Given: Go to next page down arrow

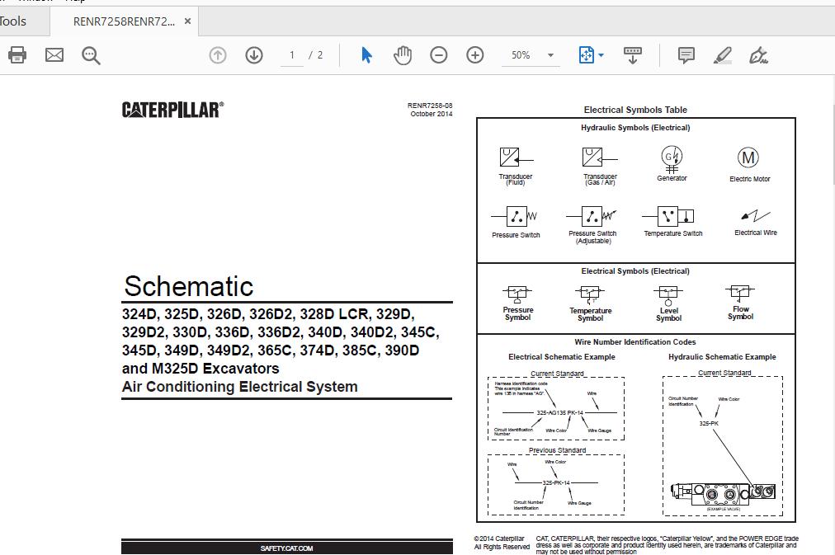Looking at the screenshot, I should (254, 54).
